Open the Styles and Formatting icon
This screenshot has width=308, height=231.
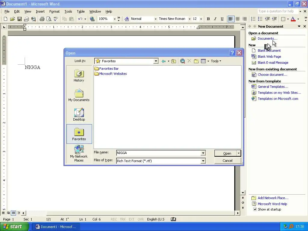pos(127,19)
